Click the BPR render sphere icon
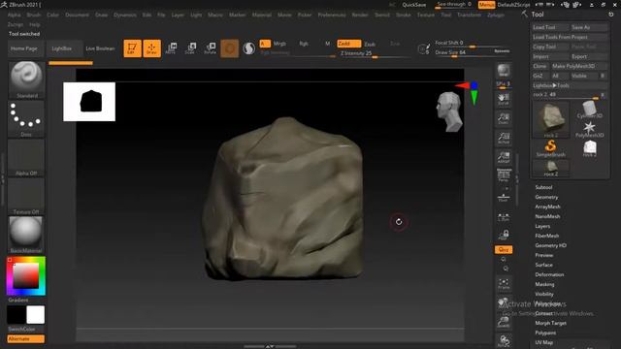This screenshot has height=349, width=621. 504,71
